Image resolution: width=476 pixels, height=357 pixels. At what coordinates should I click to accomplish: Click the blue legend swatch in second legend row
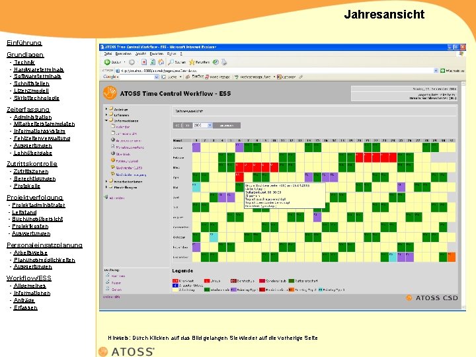tap(175, 286)
